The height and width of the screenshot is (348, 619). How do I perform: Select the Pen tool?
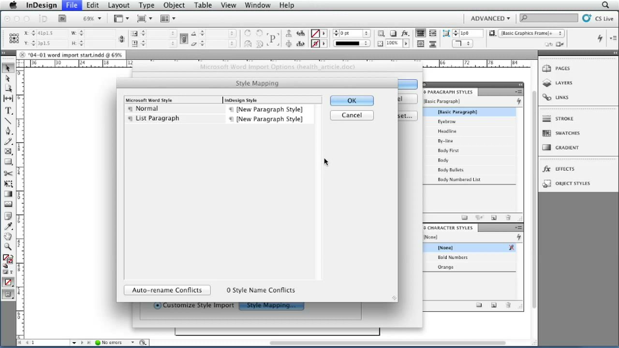(8, 131)
